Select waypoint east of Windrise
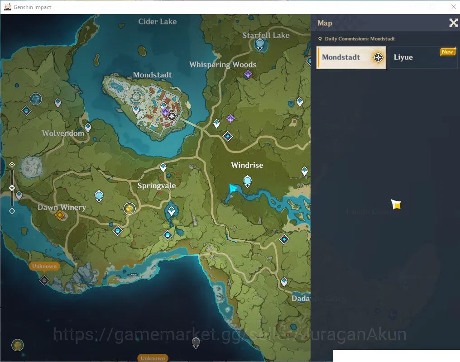Image resolution: width=460 pixels, height=362 pixels. pyautogui.click(x=305, y=171)
